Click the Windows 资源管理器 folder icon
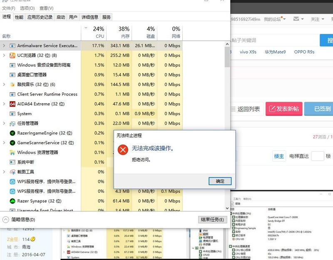The height and width of the screenshot is (260, 333). tap(12, 152)
